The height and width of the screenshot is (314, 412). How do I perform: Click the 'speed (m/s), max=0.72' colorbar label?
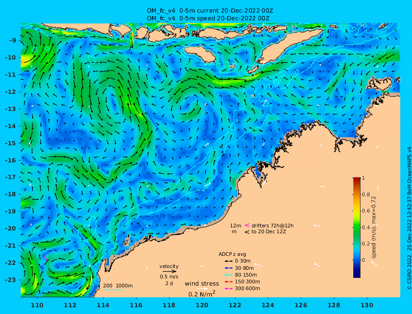[x=374, y=227]
